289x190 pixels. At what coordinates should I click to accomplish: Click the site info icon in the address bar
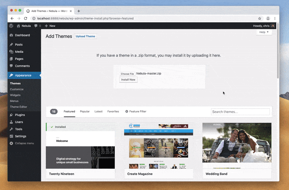pos(34,18)
